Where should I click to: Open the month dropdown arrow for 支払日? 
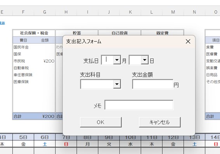[x=117, y=60]
